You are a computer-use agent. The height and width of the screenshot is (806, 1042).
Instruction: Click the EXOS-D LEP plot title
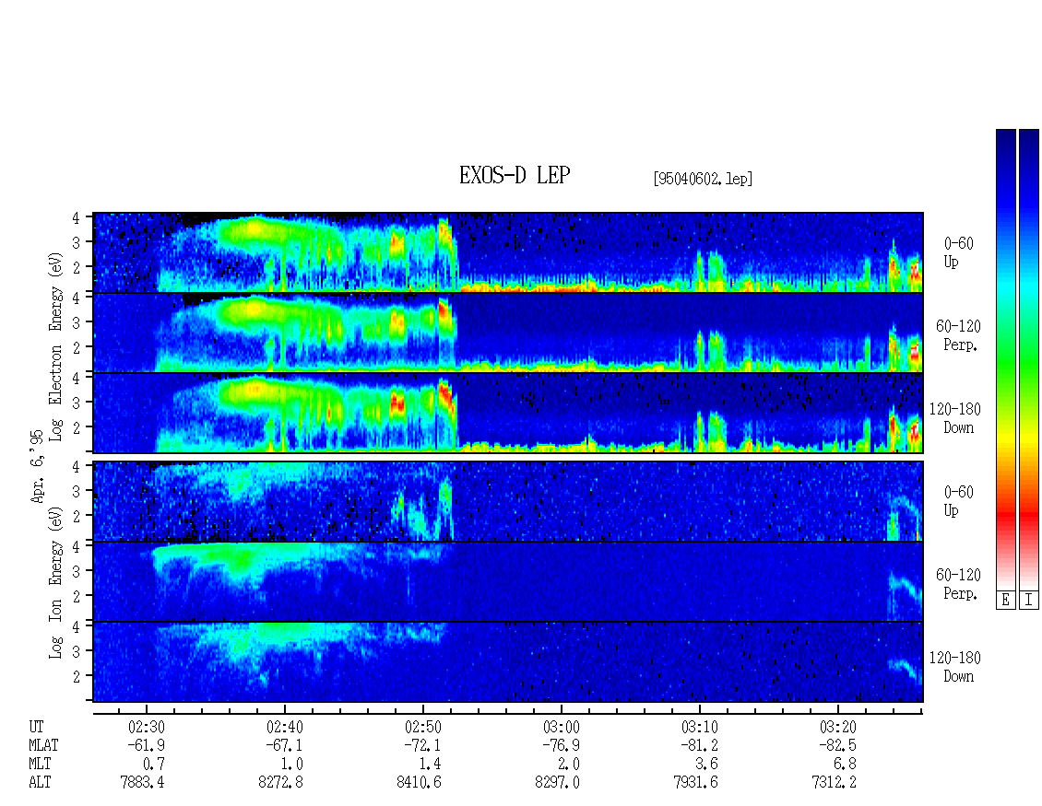pyautogui.click(x=515, y=175)
